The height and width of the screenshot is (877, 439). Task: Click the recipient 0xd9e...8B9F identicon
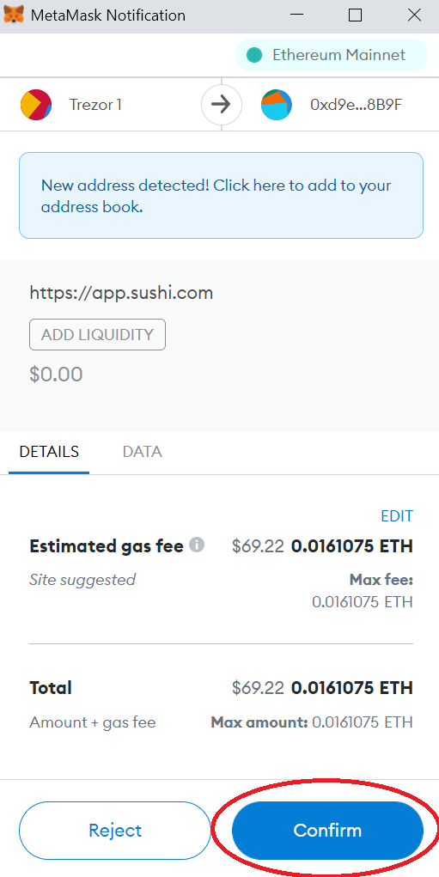coord(277,105)
